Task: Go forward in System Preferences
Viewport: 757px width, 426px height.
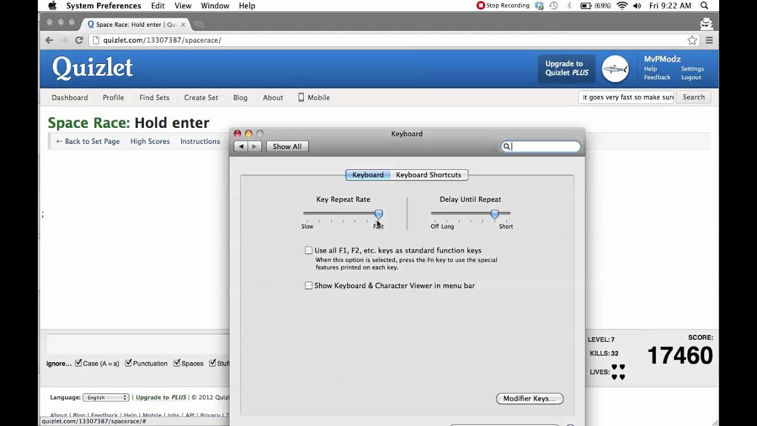Action: [254, 147]
